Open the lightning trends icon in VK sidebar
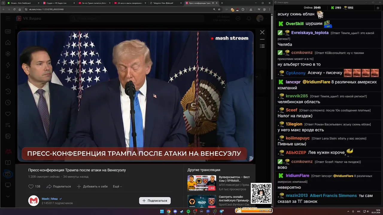 [x=8, y=65]
